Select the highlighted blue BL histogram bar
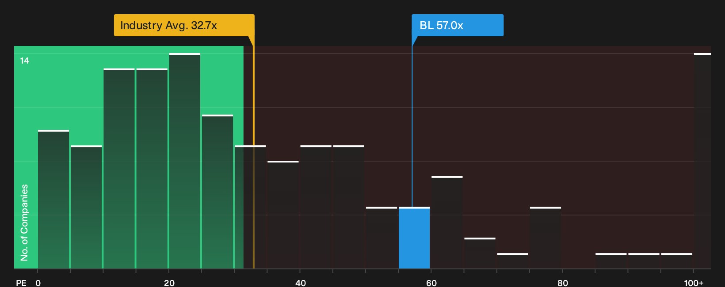 [414, 238]
